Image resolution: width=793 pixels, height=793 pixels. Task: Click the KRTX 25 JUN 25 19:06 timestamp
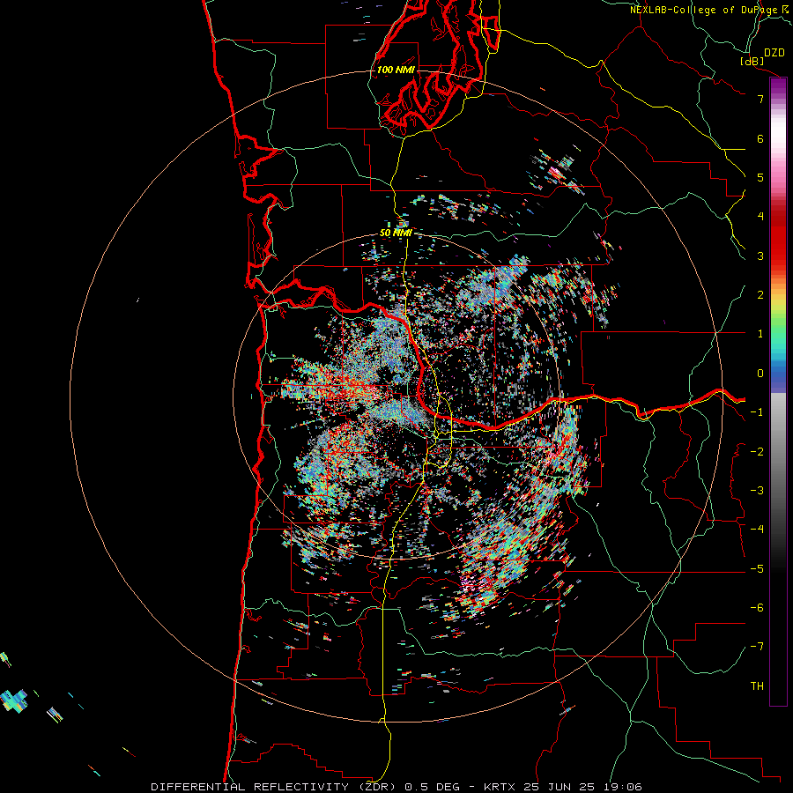[x=563, y=787]
